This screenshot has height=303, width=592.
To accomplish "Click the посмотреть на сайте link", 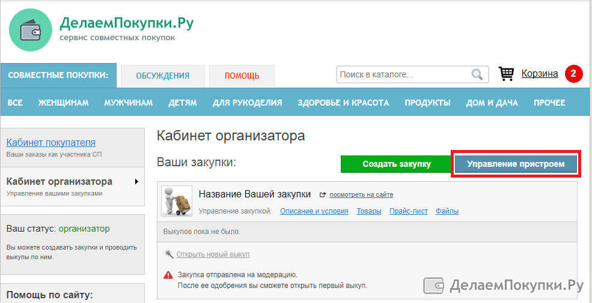I will [x=361, y=195].
